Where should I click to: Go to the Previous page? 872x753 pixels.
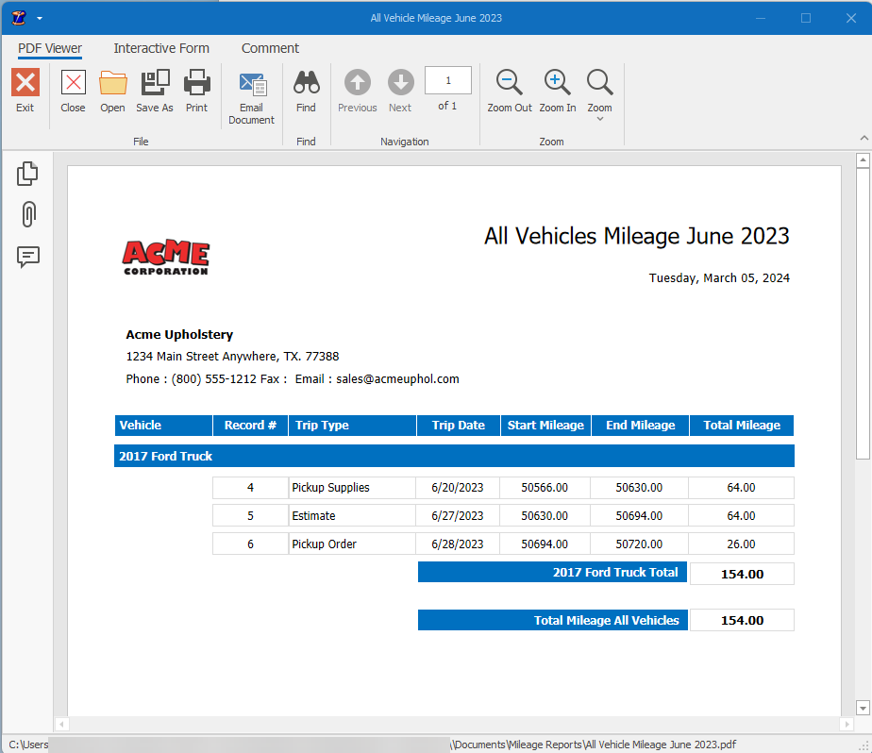click(x=357, y=90)
